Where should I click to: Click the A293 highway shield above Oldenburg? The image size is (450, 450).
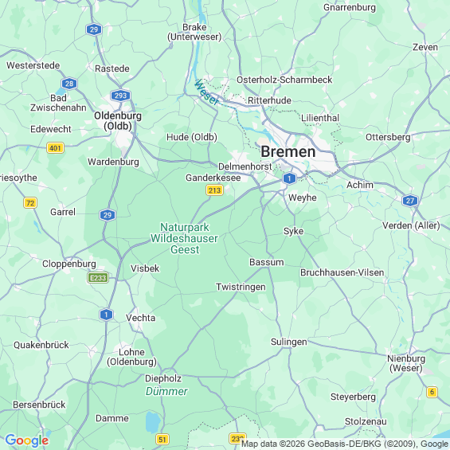(120, 96)
